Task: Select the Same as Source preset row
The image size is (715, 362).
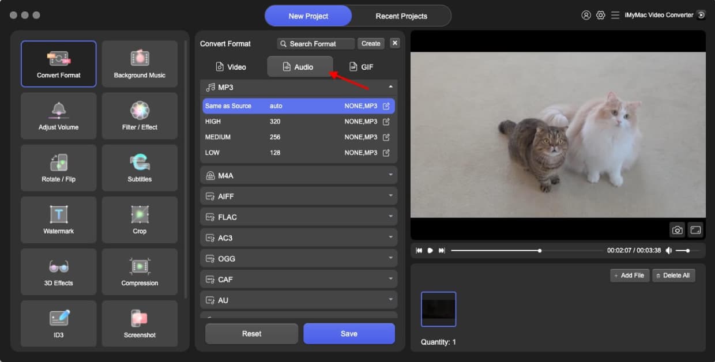Action: coord(299,106)
